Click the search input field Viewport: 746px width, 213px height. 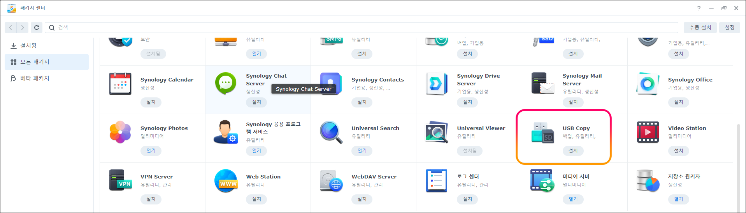362,28
